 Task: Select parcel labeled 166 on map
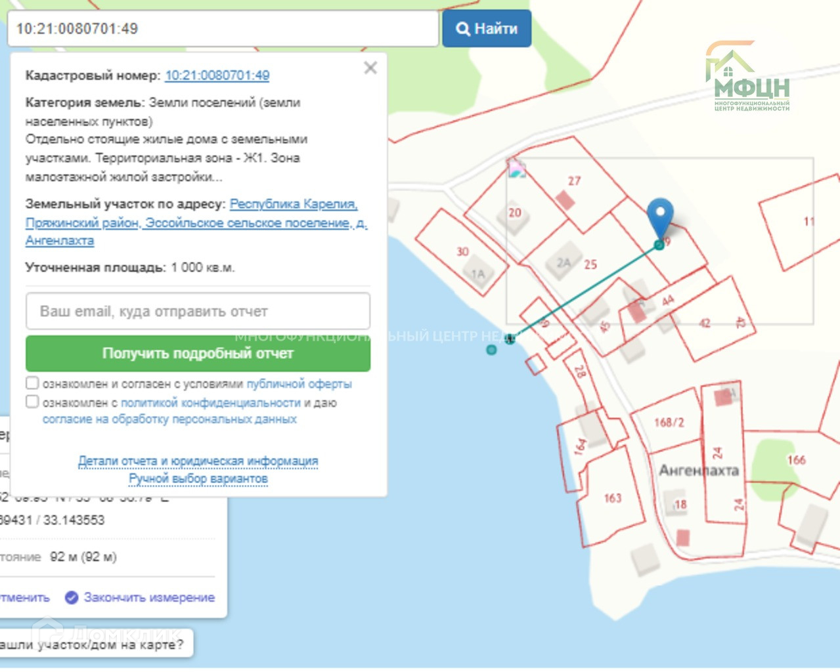(796, 460)
